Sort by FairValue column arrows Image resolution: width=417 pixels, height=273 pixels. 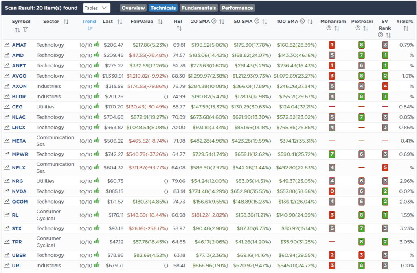(x=160, y=22)
